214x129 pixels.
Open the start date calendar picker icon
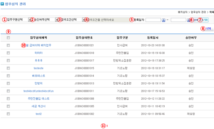[x=164, y=20]
